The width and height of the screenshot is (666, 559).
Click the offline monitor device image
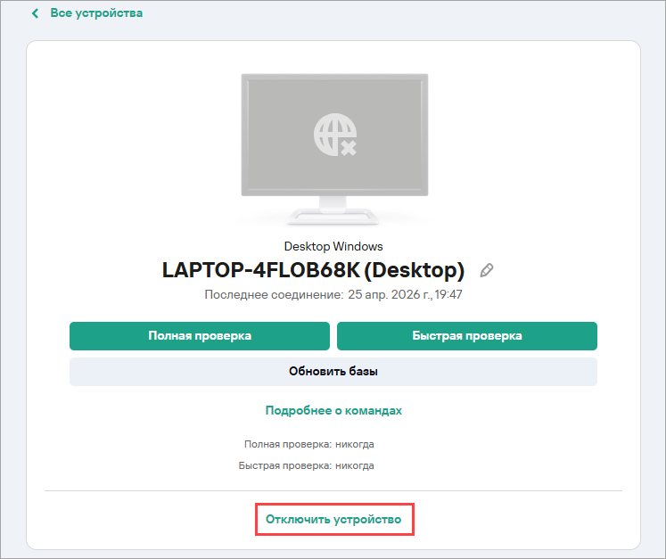tap(334, 149)
